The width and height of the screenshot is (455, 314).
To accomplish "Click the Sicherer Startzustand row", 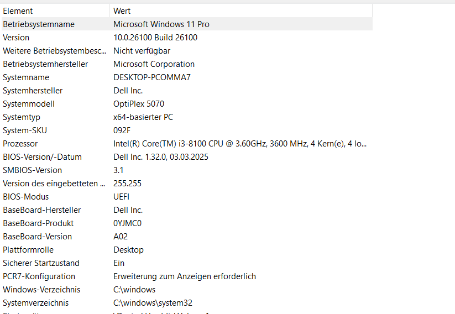I will 41,263.
